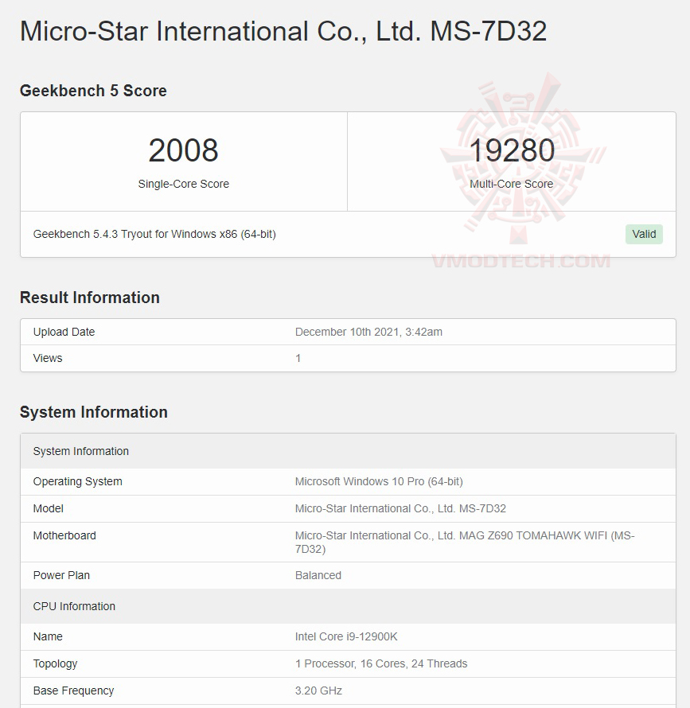Click the Base Frequency label
690x708 pixels.
coord(74,690)
